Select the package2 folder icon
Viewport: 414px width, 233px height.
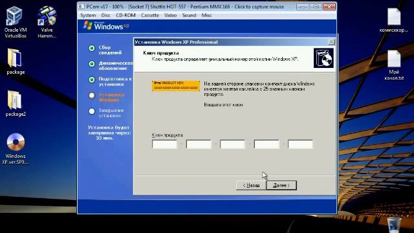(16, 104)
